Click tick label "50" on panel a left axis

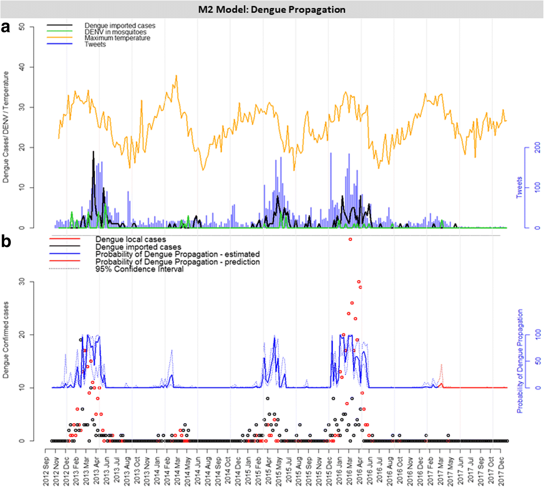click(x=21, y=27)
